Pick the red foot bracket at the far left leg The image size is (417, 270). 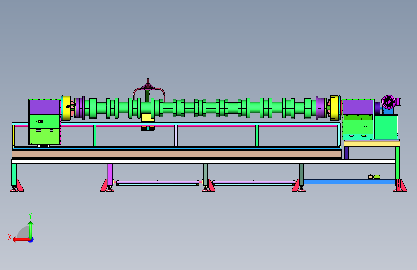click(19, 185)
